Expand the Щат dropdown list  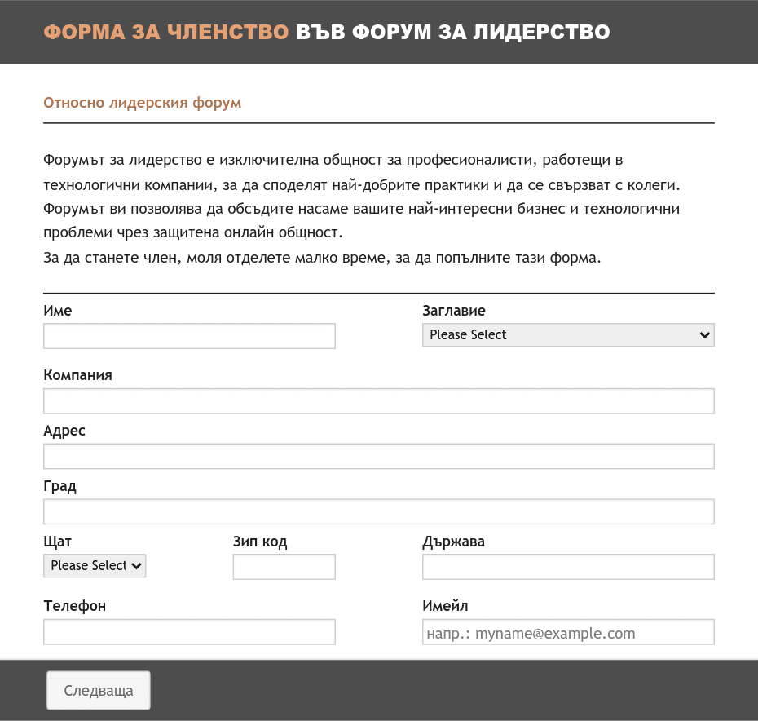[95, 566]
